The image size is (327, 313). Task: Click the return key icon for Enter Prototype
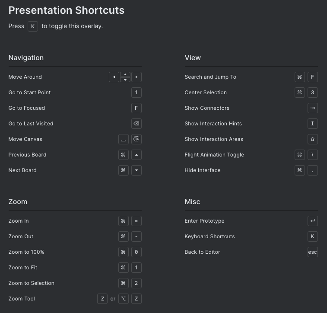(313, 221)
